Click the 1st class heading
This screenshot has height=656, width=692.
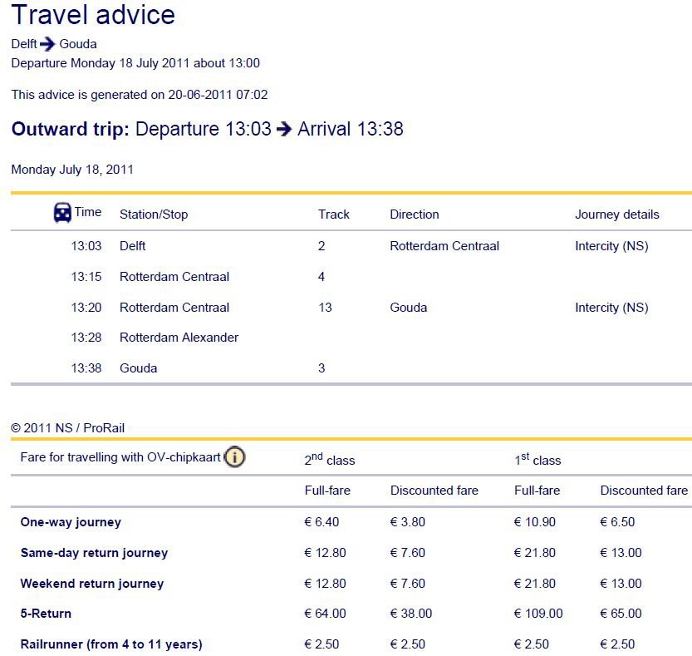[537, 459]
